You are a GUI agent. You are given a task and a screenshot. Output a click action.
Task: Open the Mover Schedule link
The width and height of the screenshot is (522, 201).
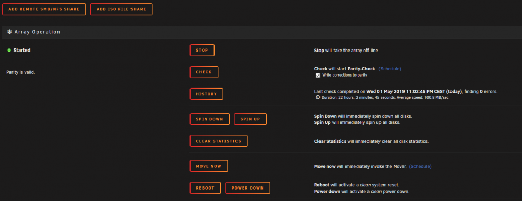point(420,166)
